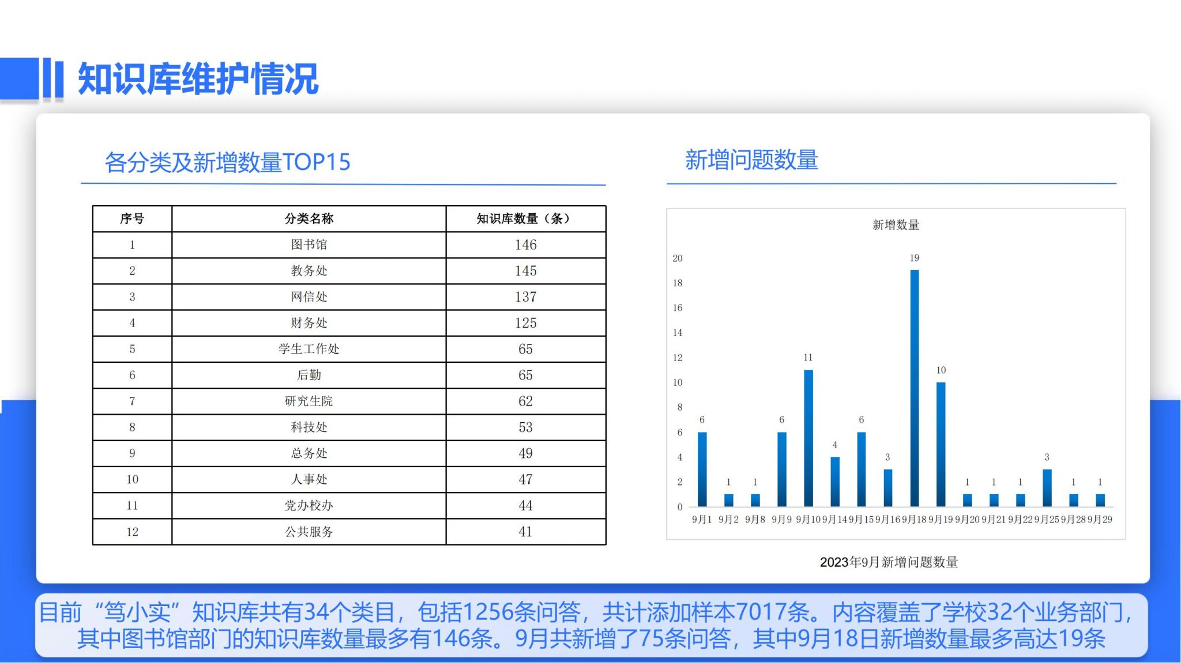Select the cell 公共服务
The image size is (1181, 663).
(x=309, y=532)
